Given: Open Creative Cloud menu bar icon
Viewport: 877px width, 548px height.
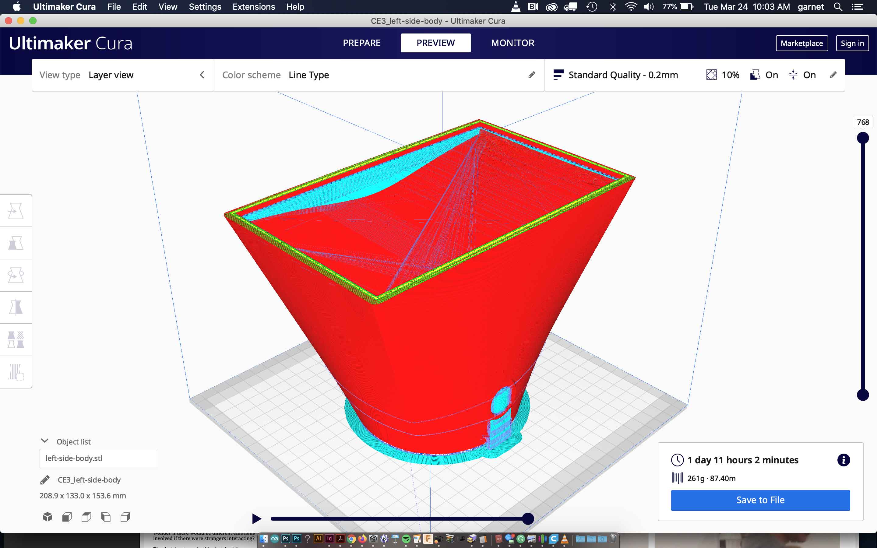Looking at the screenshot, I should pos(551,6).
